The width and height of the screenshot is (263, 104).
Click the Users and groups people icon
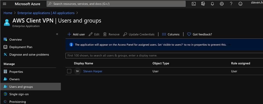[5, 87]
